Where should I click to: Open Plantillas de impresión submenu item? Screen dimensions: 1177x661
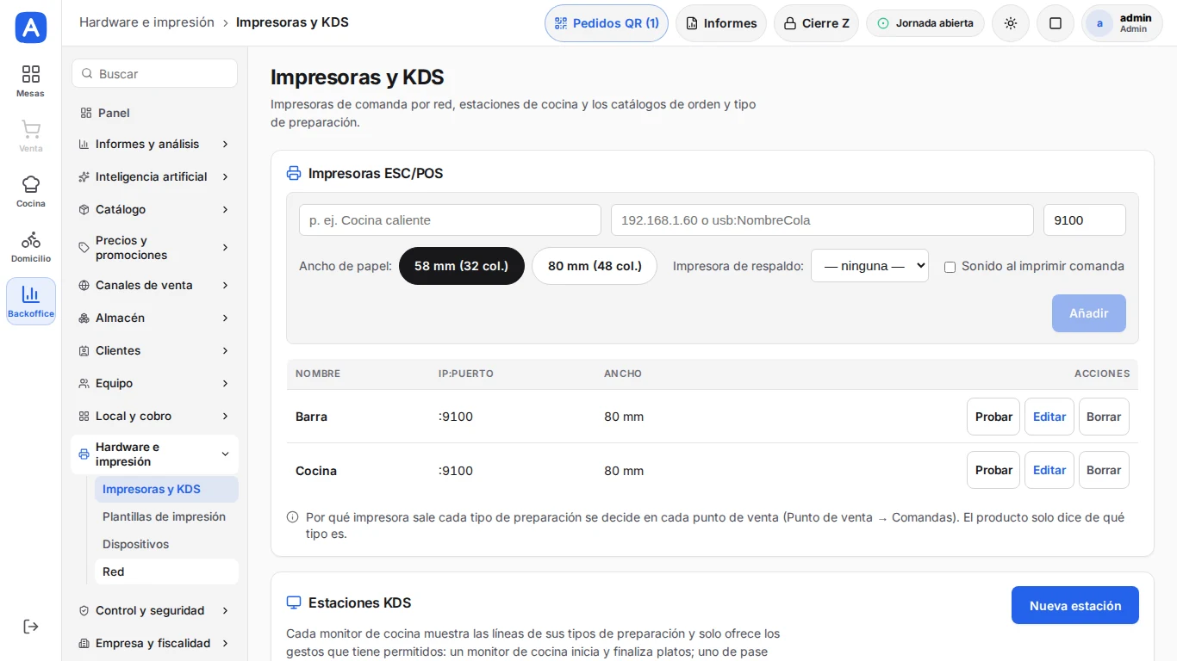164,516
